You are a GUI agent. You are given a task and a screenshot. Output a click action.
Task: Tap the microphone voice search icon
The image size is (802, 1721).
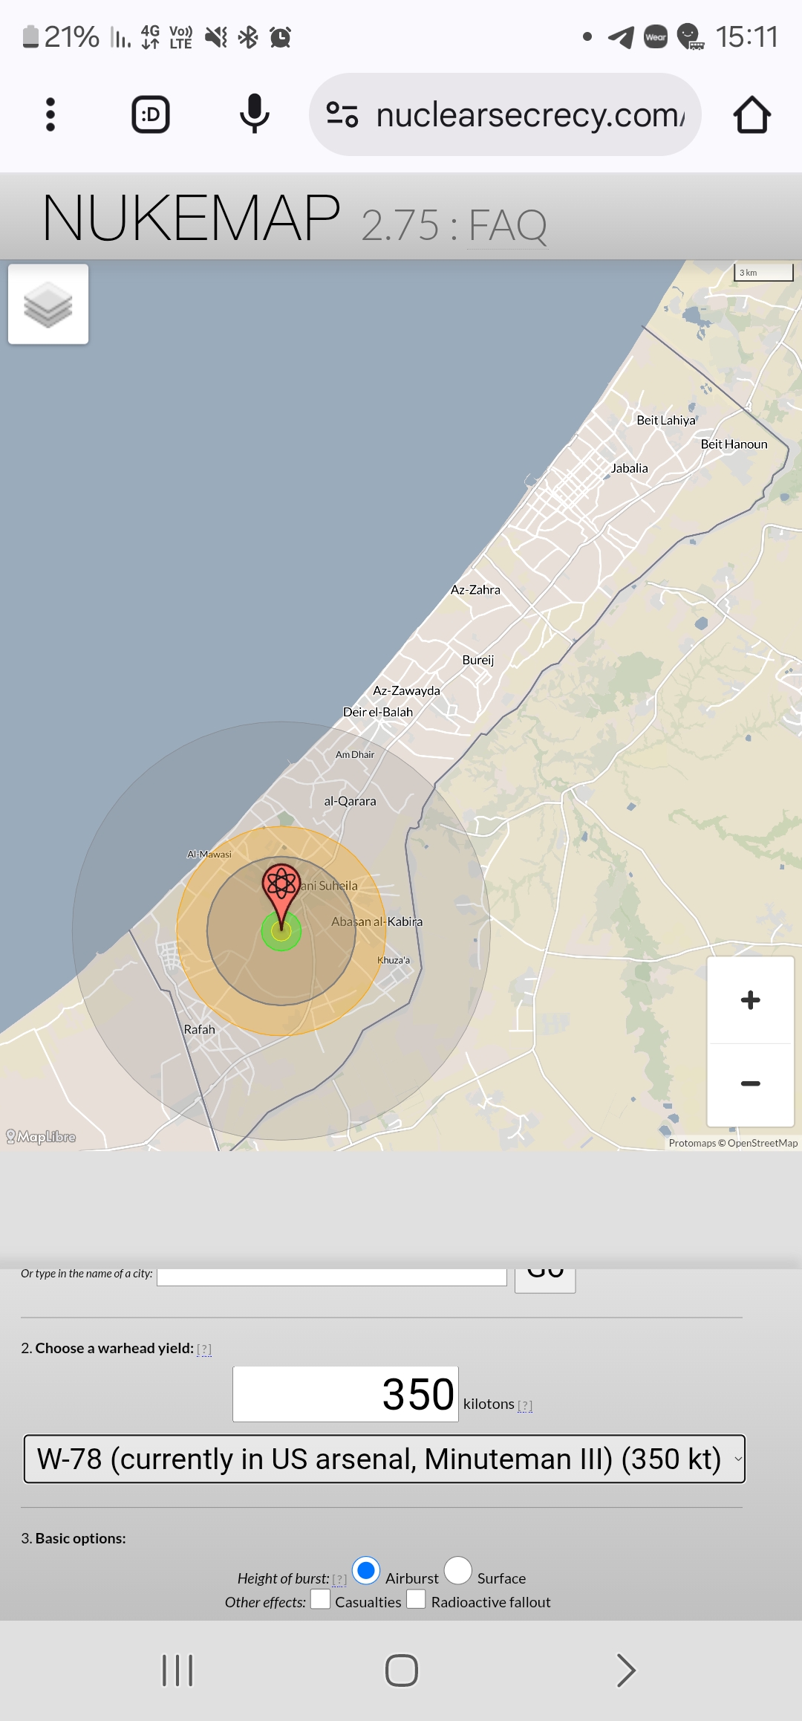point(254,114)
